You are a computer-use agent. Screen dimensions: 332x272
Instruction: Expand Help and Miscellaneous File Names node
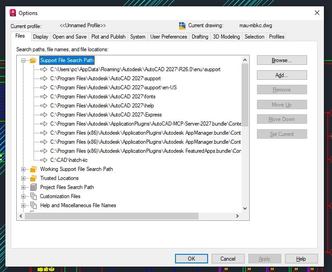click(x=23, y=206)
